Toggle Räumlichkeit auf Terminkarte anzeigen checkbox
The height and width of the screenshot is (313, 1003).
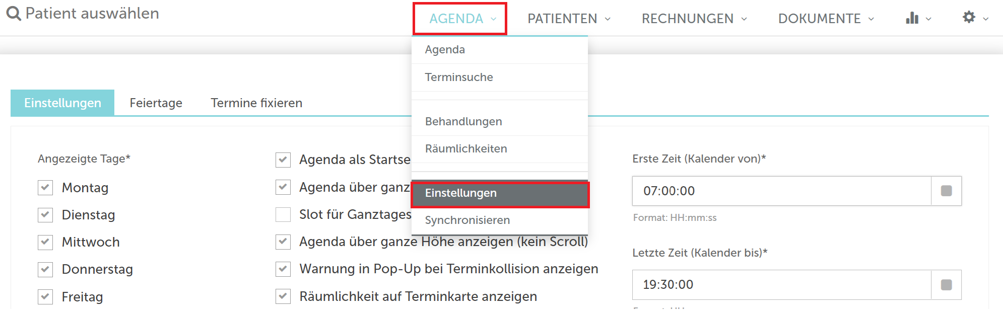pyautogui.click(x=283, y=296)
